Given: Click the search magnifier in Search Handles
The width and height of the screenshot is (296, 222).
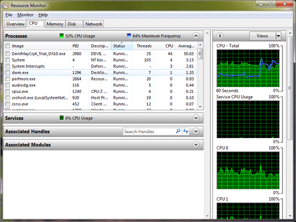Looking at the screenshot, I should pyautogui.click(x=178, y=131).
